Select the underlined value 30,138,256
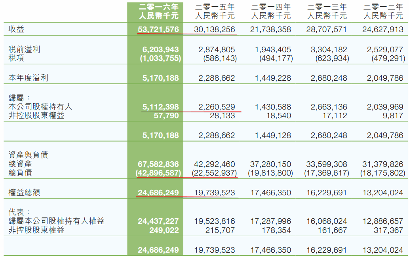 click(215, 30)
